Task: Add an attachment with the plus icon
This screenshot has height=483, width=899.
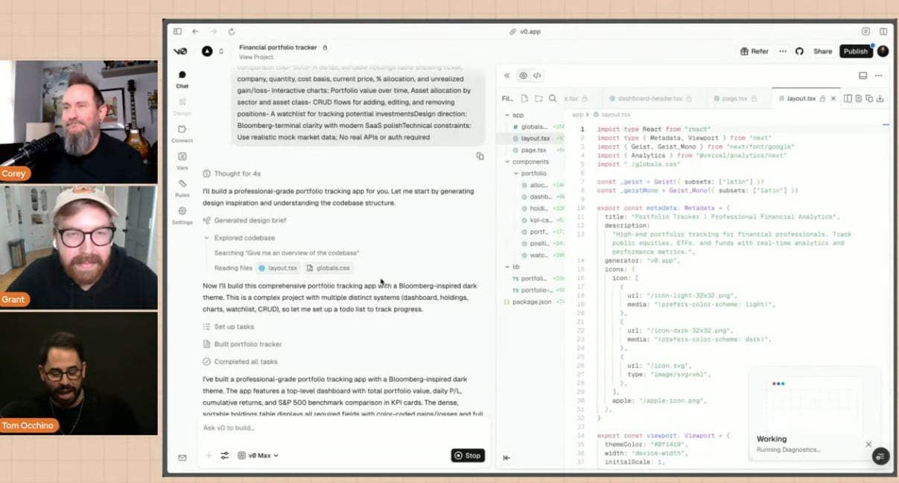Action: coord(209,455)
